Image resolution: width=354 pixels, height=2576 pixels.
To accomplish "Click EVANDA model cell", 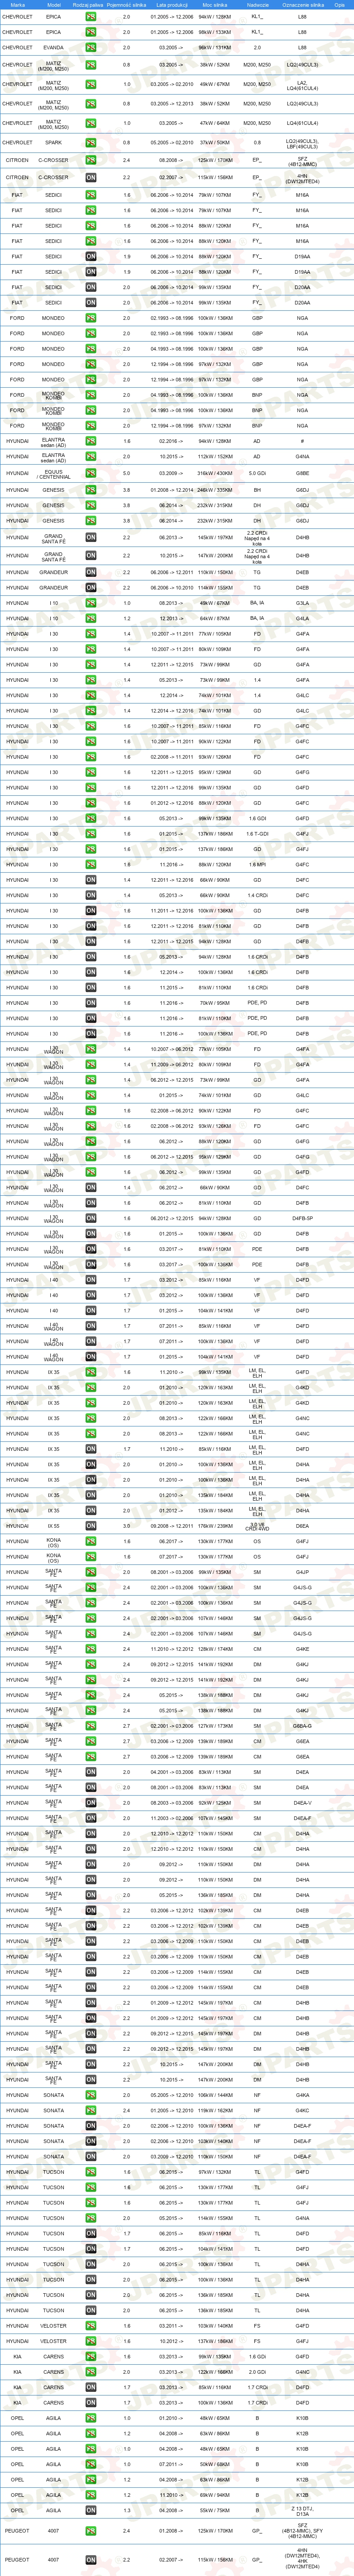I will coord(53,48).
